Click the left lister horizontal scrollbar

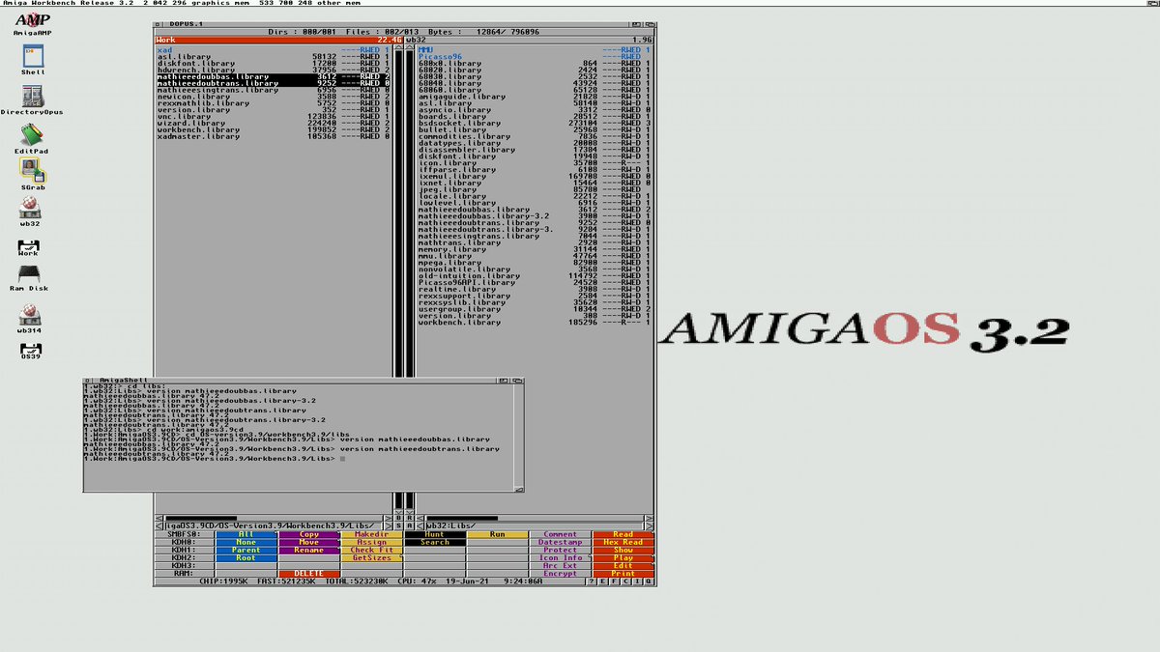[274, 518]
